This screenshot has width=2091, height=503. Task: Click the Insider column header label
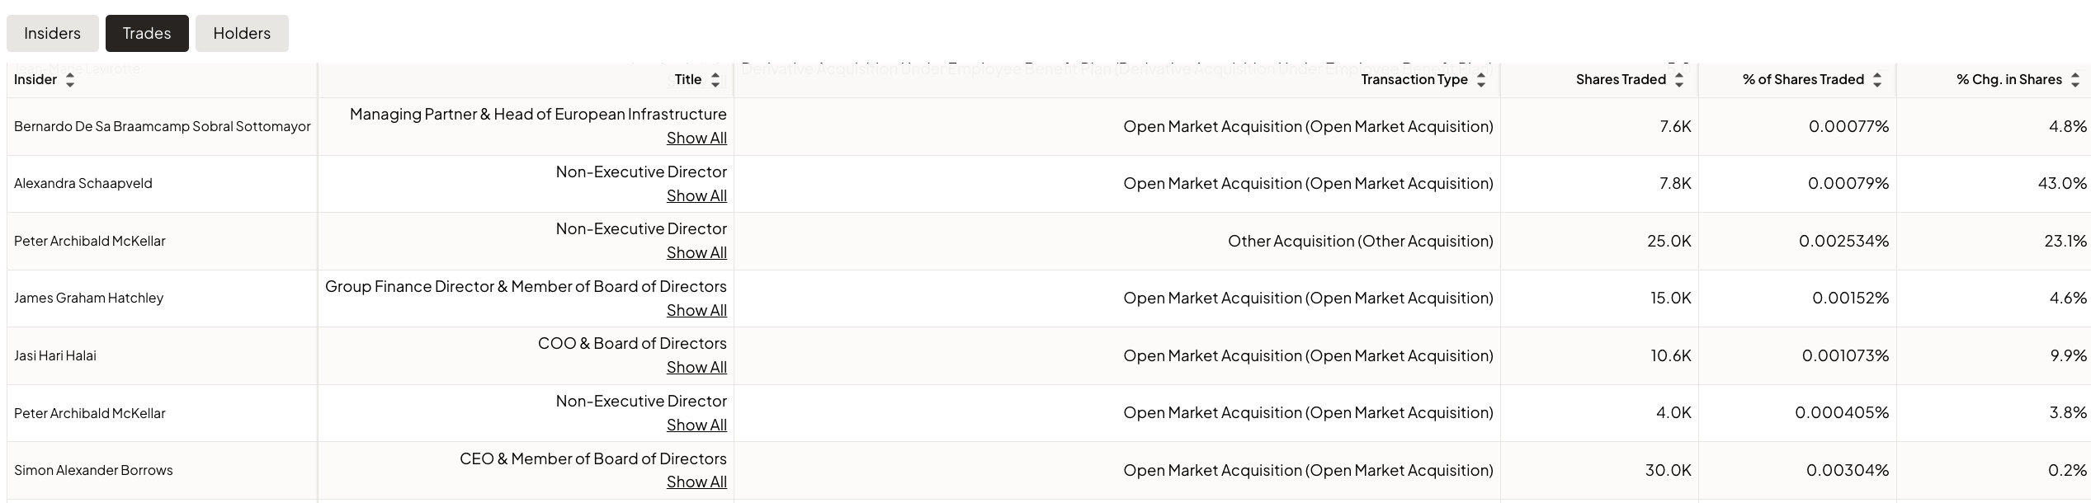click(x=35, y=79)
